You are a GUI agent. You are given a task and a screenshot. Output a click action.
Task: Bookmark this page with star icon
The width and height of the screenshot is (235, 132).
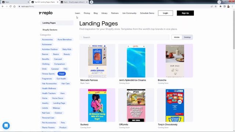point(216,7)
